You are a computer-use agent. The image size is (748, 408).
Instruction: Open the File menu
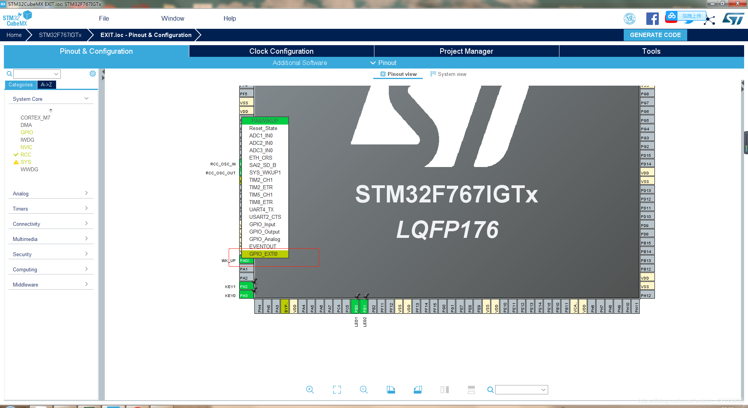click(x=104, y=18)
